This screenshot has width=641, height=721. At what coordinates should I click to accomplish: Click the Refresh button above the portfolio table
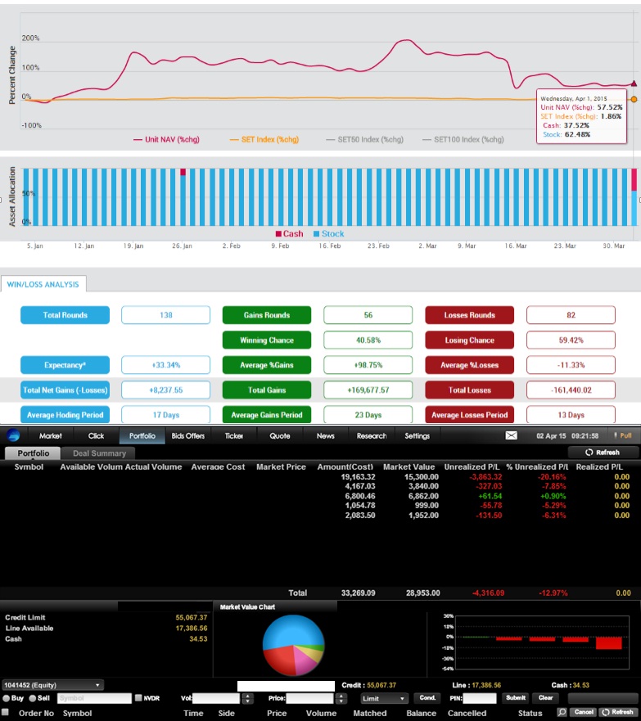tap(603, 453)
